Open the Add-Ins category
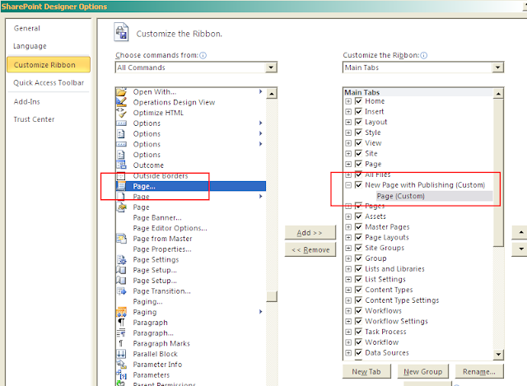The image size is (527, 386). pyautogui.click(x=27, y=101)
